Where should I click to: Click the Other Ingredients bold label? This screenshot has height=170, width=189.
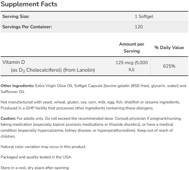click(x=18, y=86)
